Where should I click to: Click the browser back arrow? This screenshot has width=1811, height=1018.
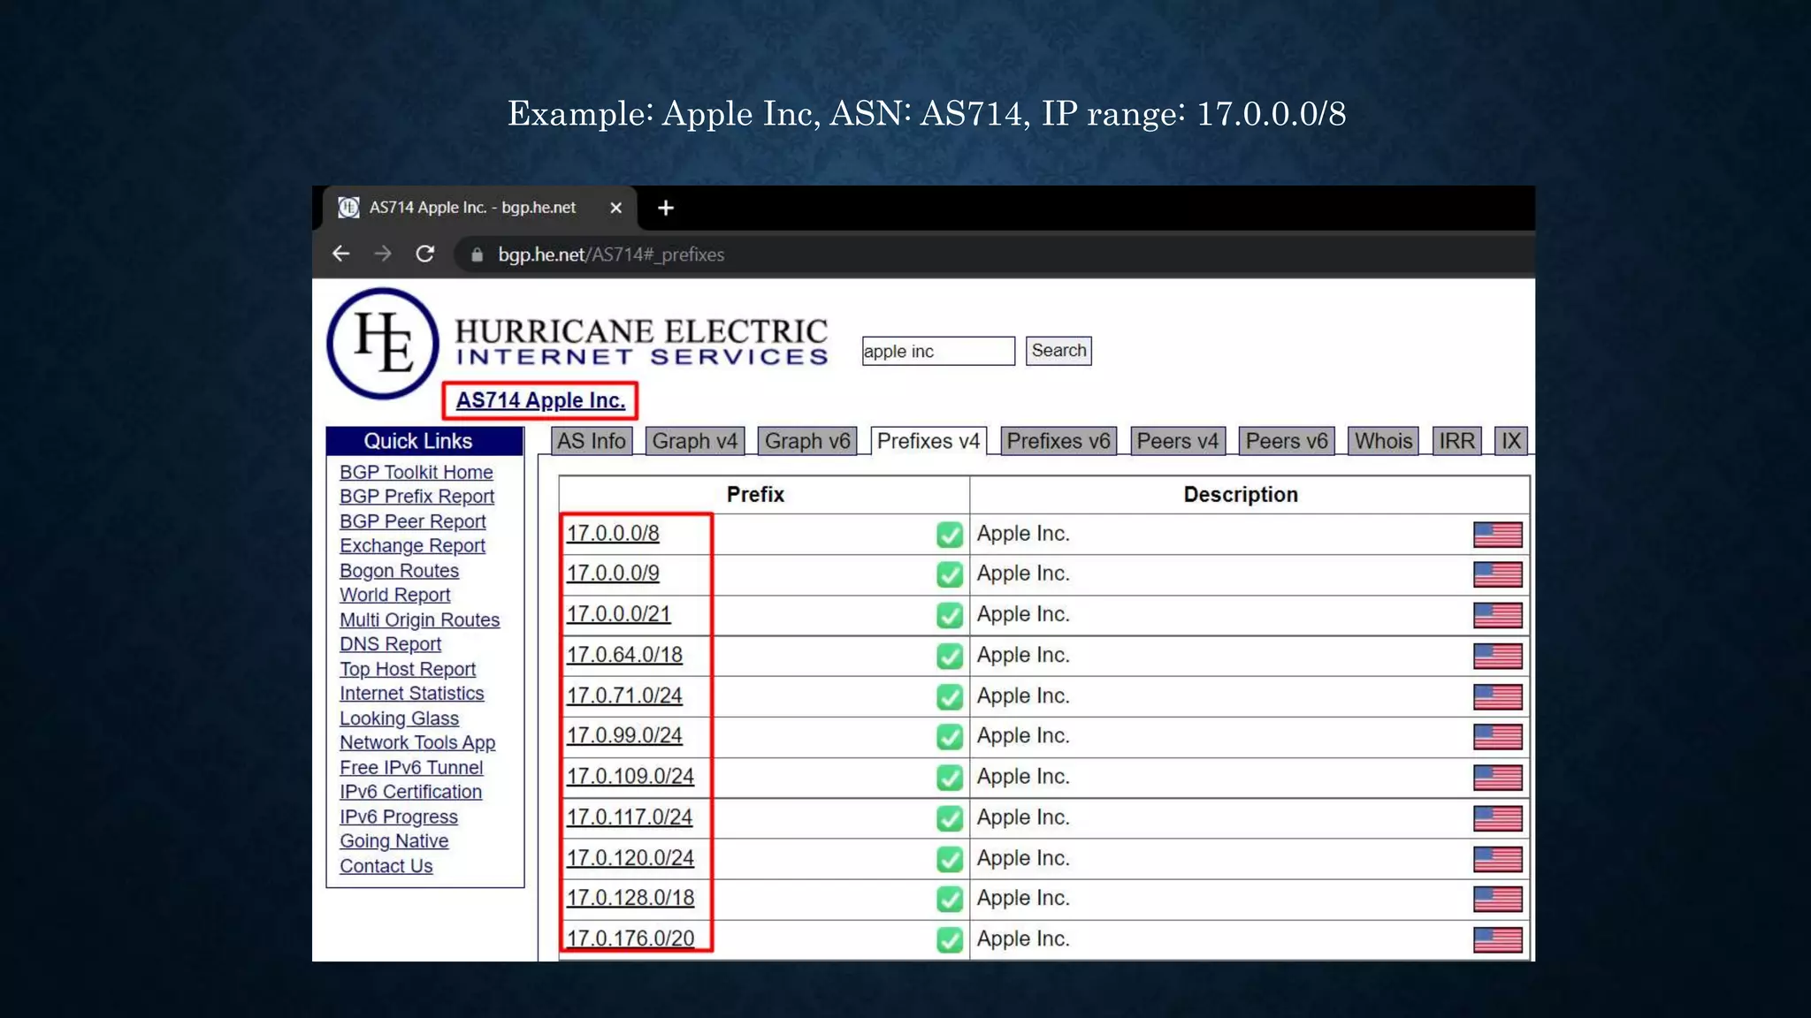pyautogui.click(x=340, y=254)
